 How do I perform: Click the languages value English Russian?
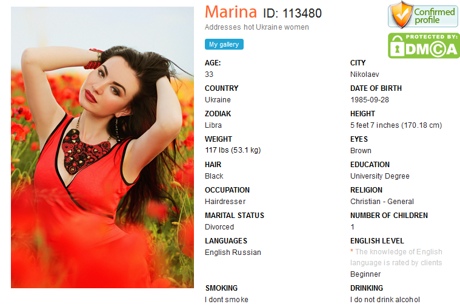pos(233,253)
